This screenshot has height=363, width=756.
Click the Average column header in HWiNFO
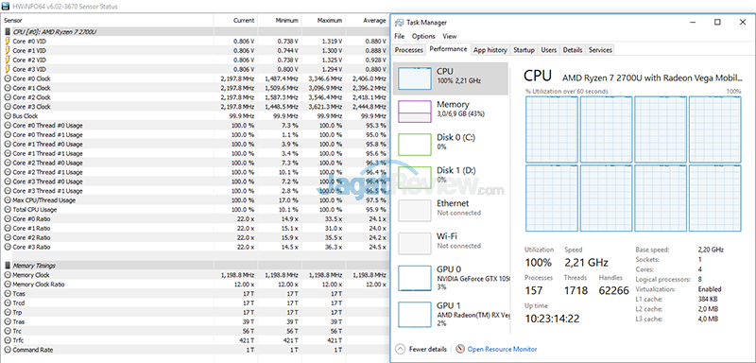point(367,21)
